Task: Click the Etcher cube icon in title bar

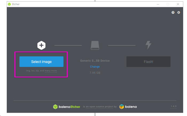Action: click(x=9, y=4)
